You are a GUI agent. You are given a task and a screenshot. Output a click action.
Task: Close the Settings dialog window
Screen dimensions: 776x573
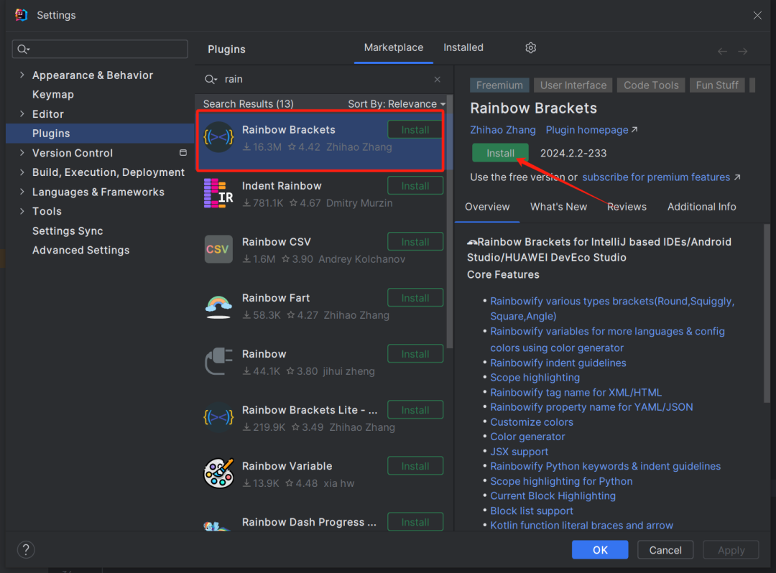[757, 15]
